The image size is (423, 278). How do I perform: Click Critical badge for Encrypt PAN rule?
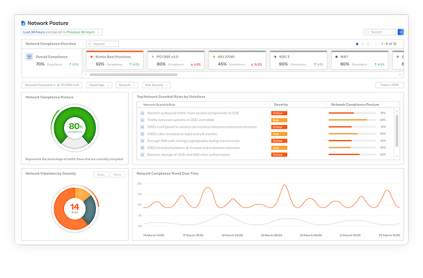tap(279, 141)
